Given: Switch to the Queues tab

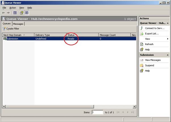Looking at the screenshot, I should (7, 24).
